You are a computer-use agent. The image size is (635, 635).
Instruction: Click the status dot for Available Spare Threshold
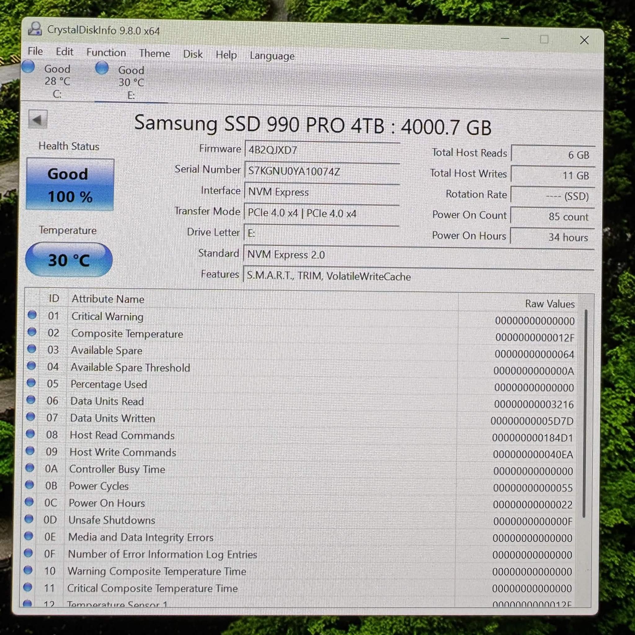[31, 366]
